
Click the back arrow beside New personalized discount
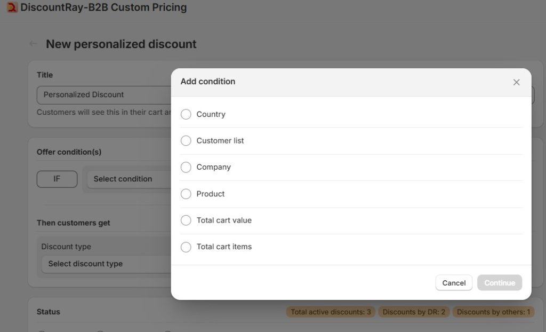point(33,43)
